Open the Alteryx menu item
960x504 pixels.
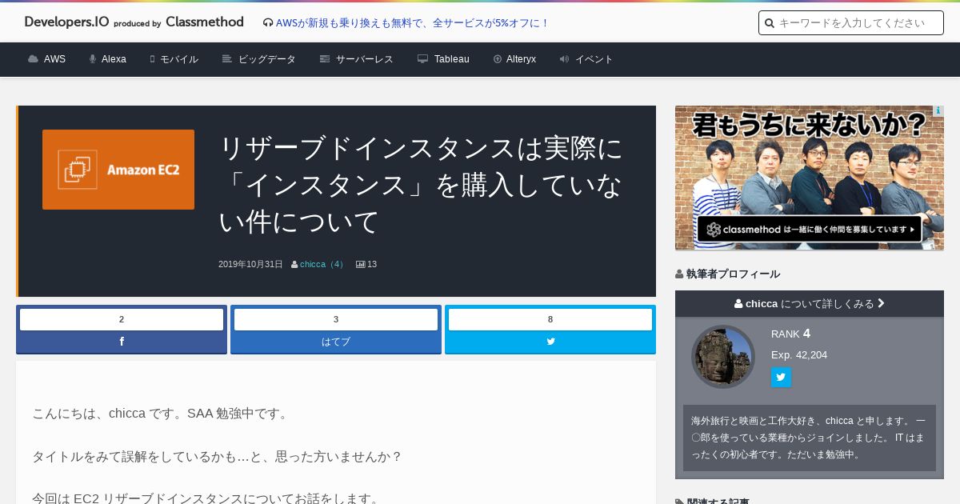(x=514, y=59)
